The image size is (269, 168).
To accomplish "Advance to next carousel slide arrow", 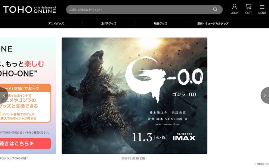I will [x=265, y=95].
